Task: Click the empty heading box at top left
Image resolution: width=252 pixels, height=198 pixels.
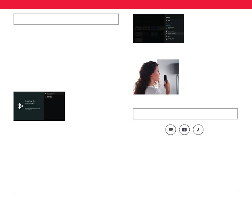Action: click(x=66, y=19)
